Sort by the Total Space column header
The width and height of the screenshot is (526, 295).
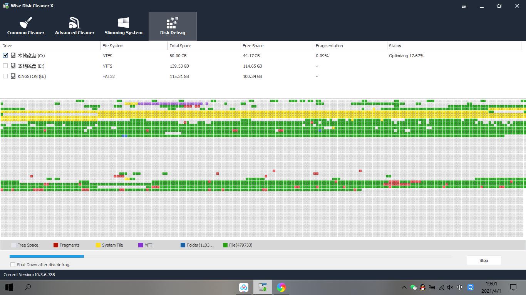click(x=204, y=46)
